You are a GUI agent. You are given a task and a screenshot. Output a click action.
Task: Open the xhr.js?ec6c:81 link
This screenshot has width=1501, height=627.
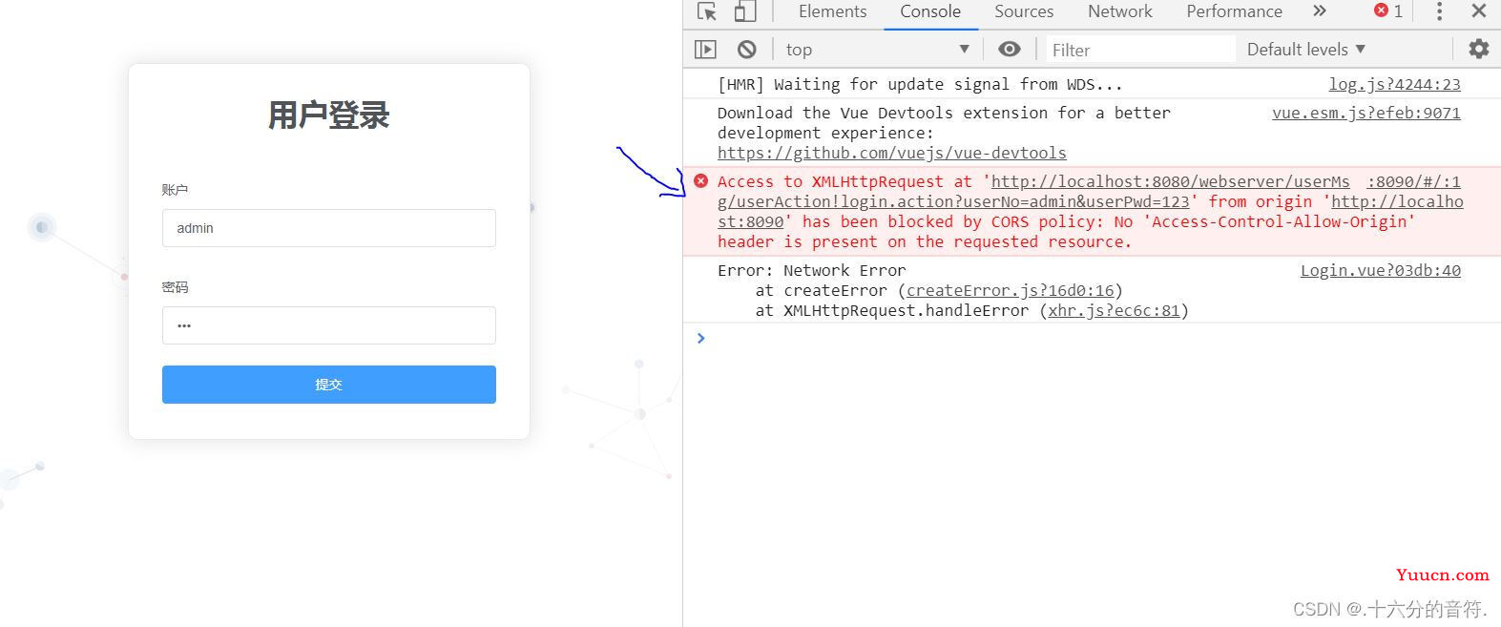click(1114, 310)
